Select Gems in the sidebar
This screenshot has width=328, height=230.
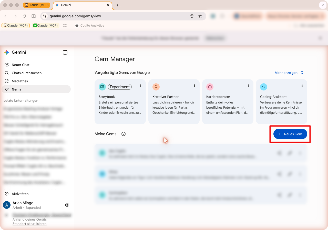pos(36,89)
